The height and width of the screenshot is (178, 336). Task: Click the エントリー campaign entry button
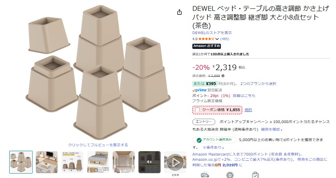click(204, 121)
